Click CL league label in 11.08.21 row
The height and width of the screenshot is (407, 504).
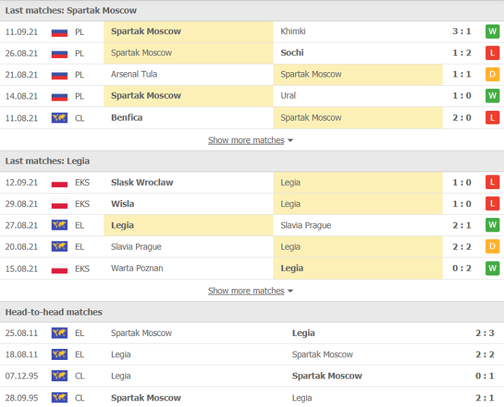[x=79, y=119]
